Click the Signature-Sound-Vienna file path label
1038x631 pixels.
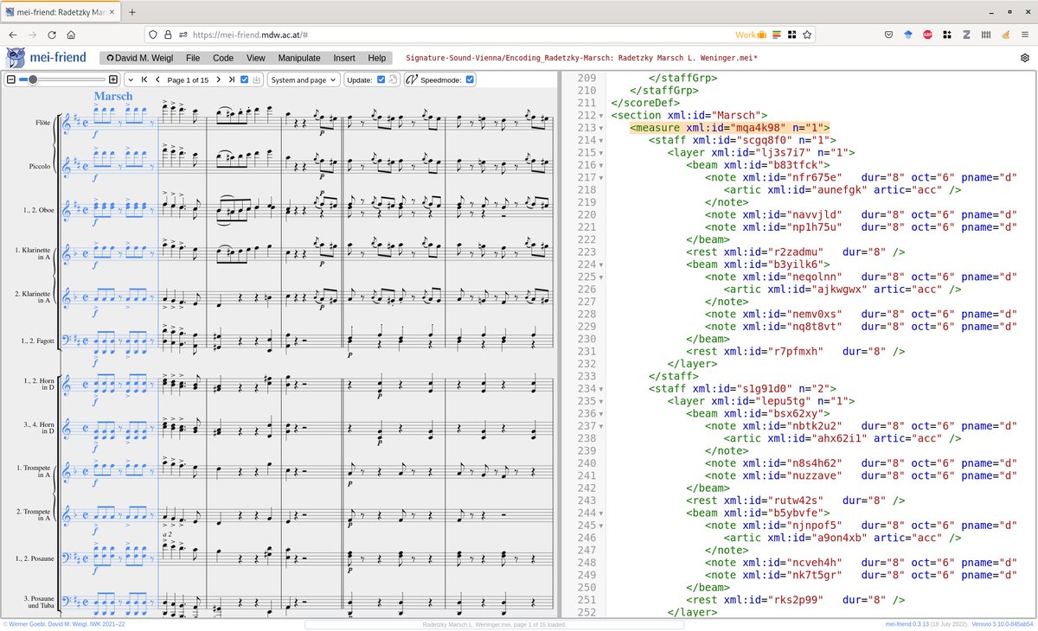582,58
